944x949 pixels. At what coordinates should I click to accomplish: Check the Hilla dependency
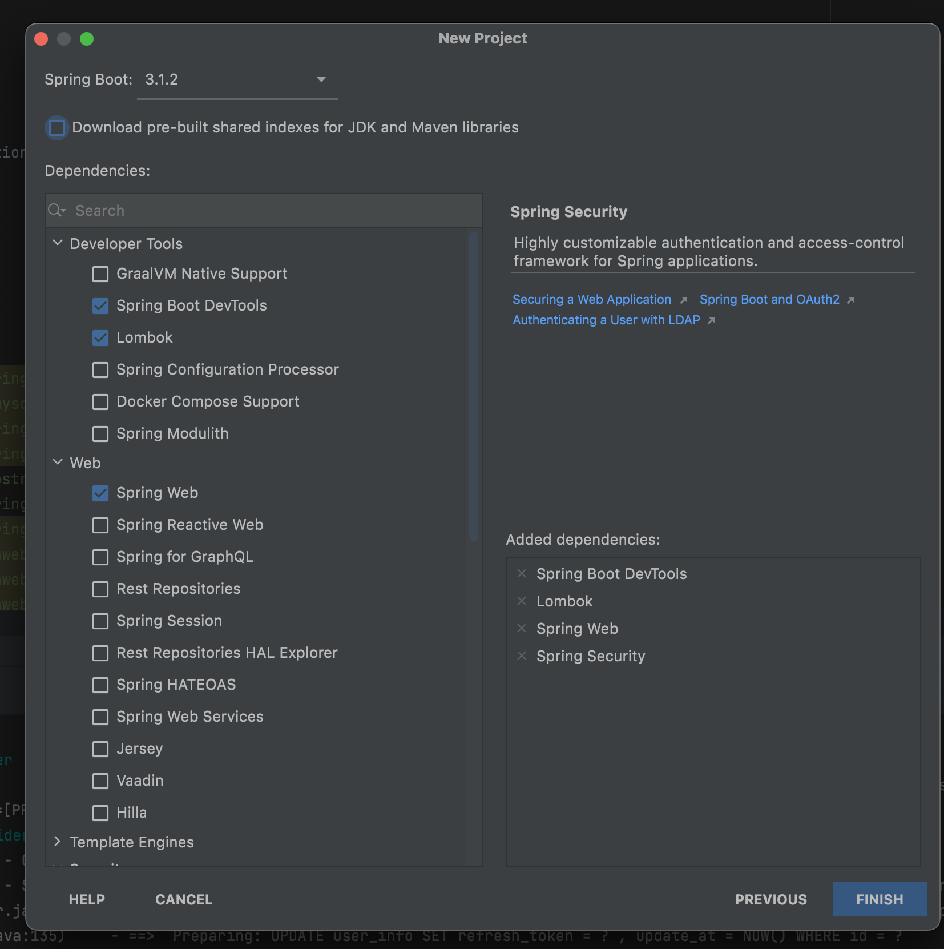(x=100, y=813)
